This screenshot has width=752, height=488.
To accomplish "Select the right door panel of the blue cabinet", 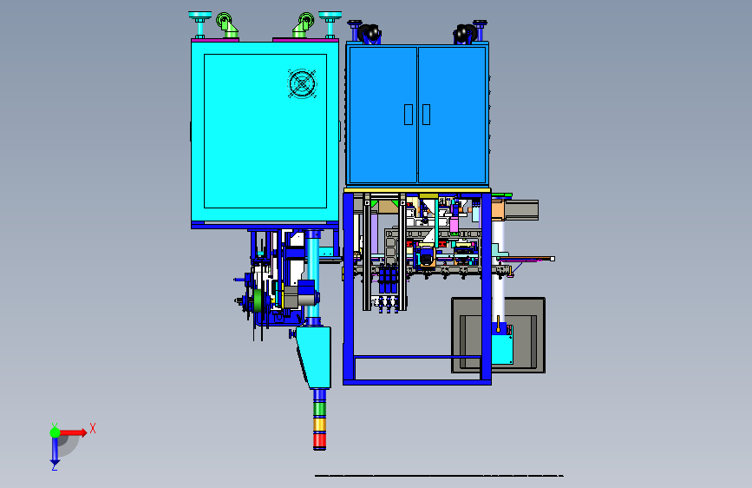I will [x=452, y=115].
